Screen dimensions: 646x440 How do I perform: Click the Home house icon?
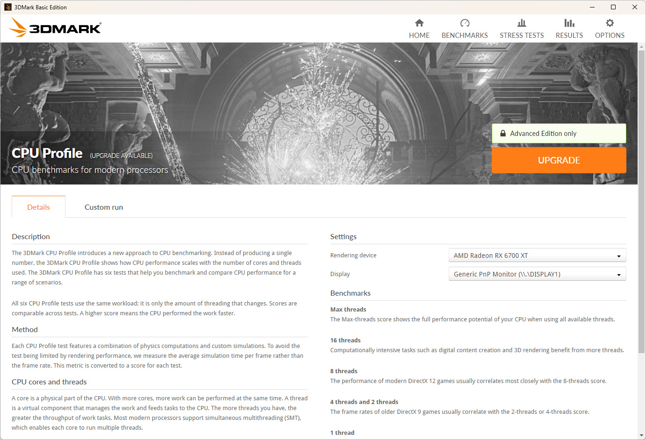pyautogui.click(x=419, y=23)
